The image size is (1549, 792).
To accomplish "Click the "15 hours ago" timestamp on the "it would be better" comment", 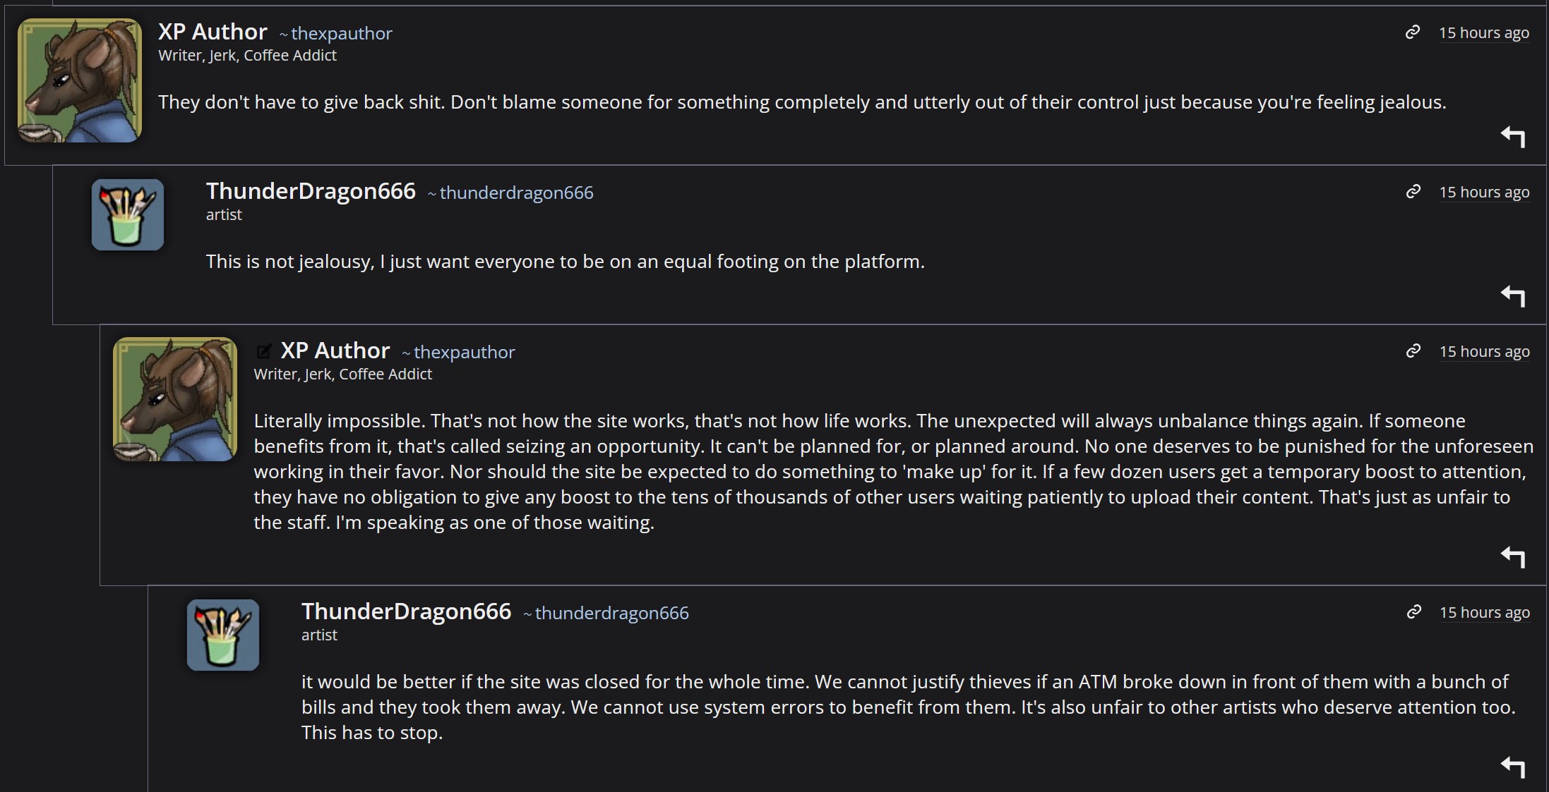I will 1485,613.
